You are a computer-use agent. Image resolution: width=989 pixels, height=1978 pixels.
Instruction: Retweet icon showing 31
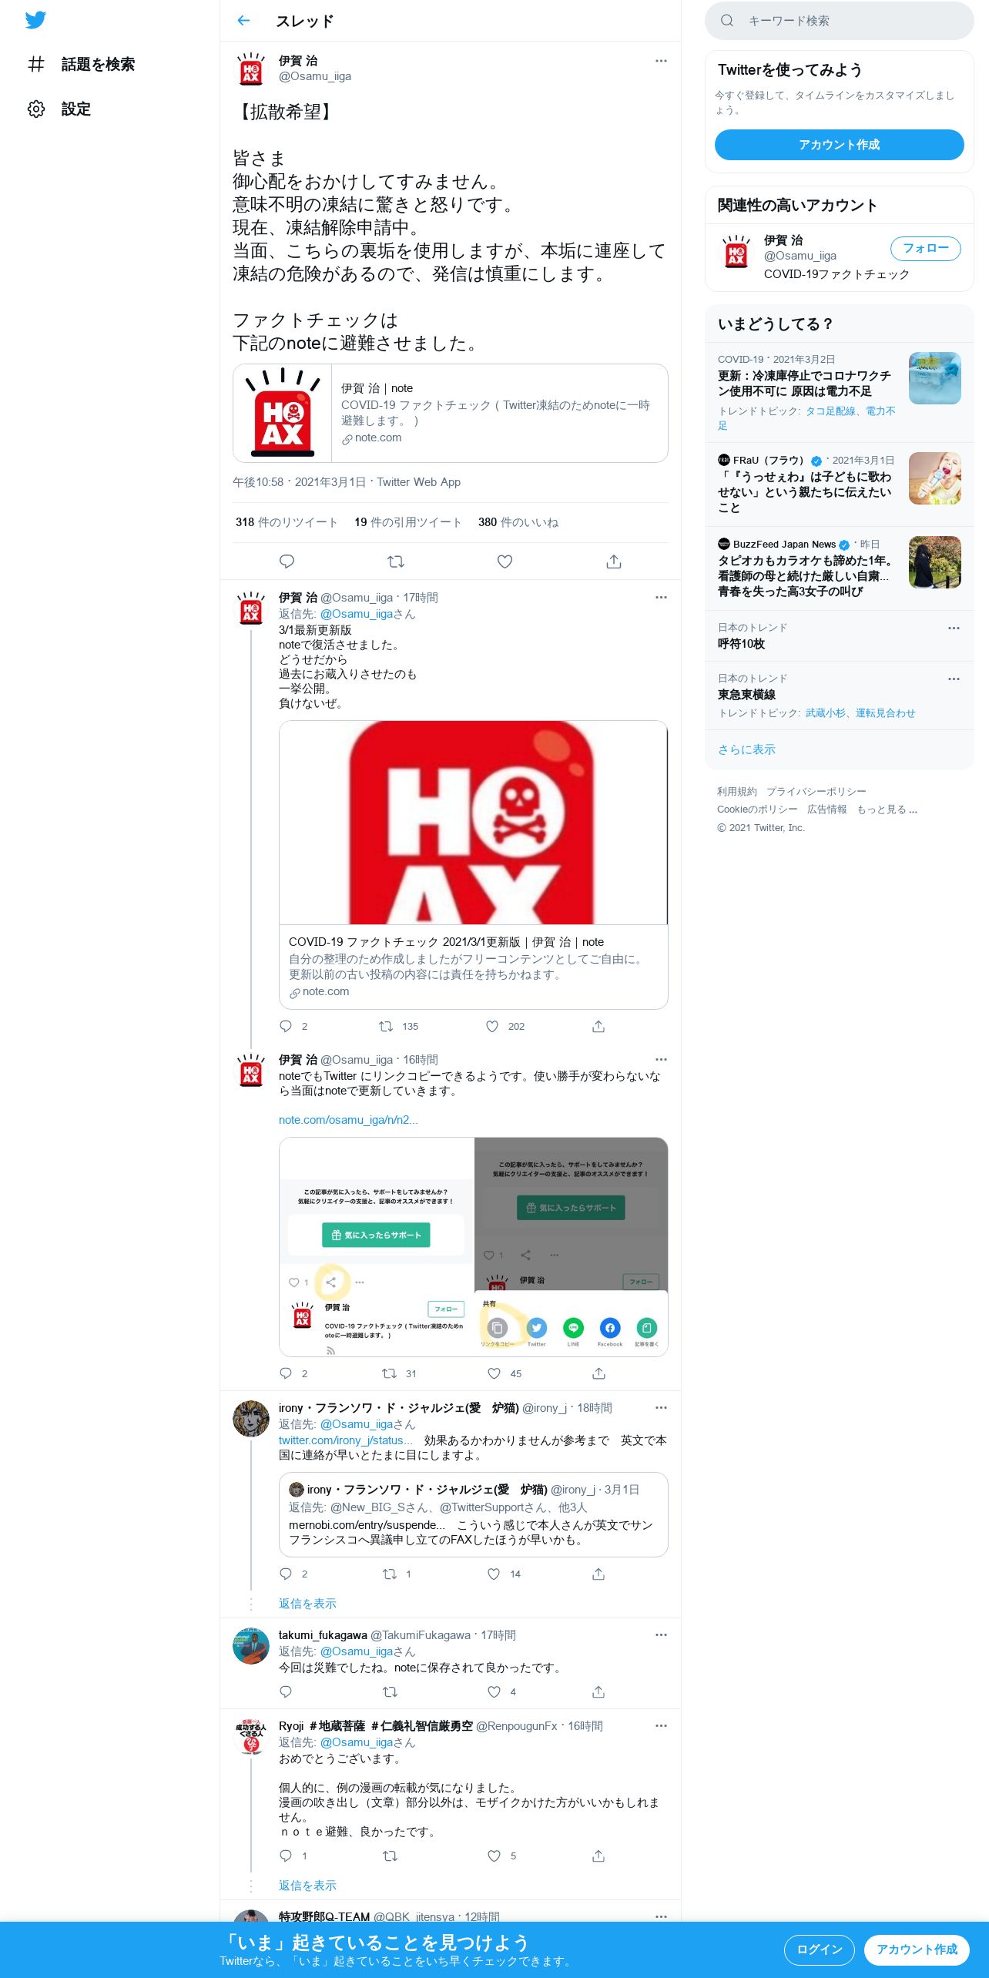coord(390,1373)
